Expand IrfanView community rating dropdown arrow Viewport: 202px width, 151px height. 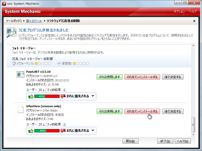[93, 130]
